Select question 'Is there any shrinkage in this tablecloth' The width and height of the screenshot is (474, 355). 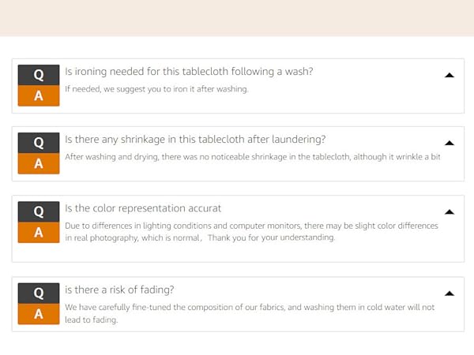tap(195, 140)
